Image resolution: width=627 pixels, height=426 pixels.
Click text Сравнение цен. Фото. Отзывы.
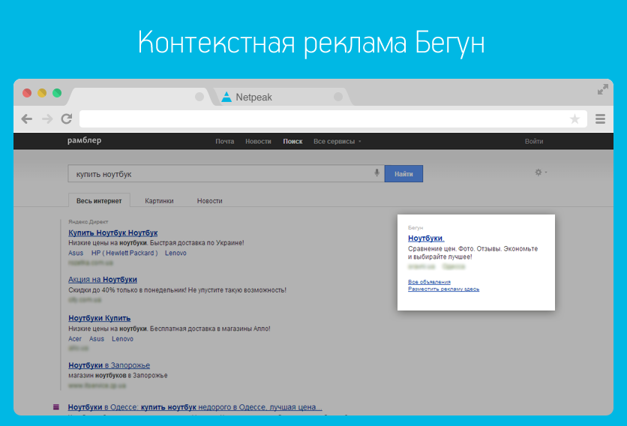click(x=454, y=249)
